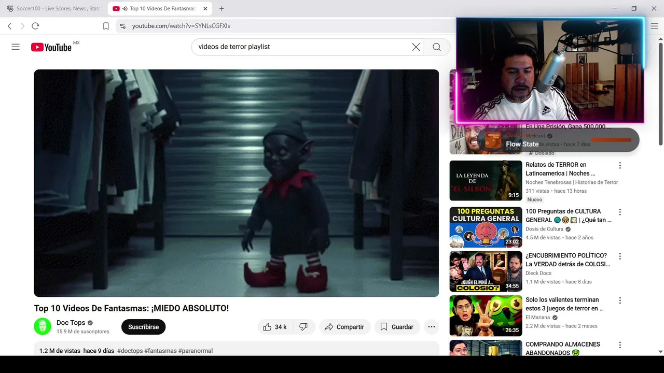Visit the Dosis de Cultura channel
Screen dimensions: 664x373
click(x=544, y=229)
